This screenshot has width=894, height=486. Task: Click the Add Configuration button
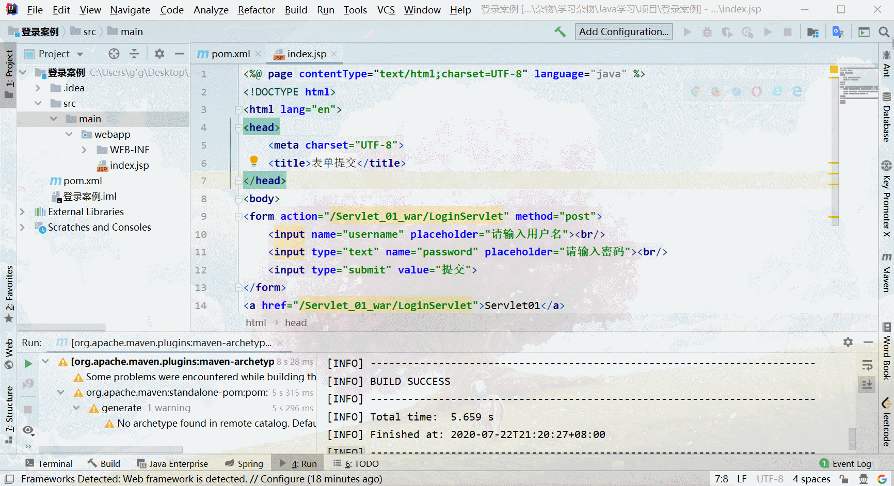point(624,31)
